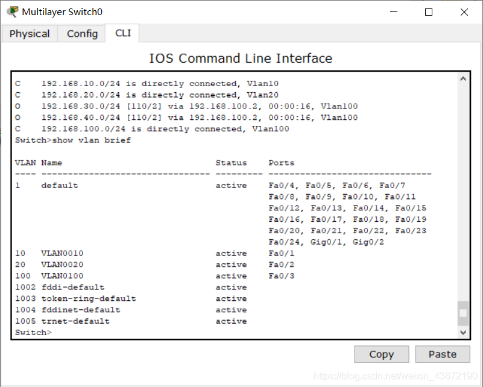The height and width of the screenshot is (387, 483).
Task: Click the final Switch> prompt line
Action: pos(33,333)
